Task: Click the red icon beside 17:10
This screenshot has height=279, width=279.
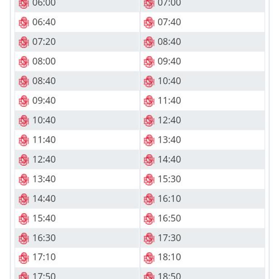Action: [24, 258]
